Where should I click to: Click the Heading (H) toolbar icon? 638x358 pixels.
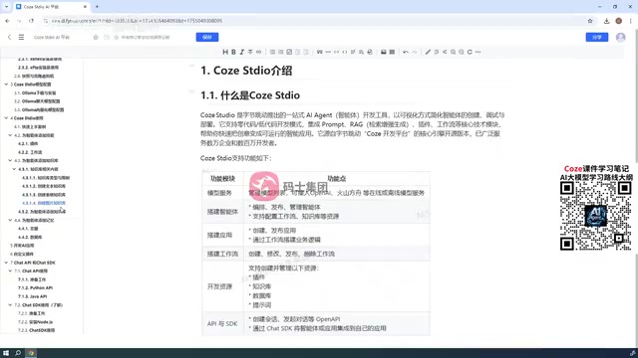225,52
